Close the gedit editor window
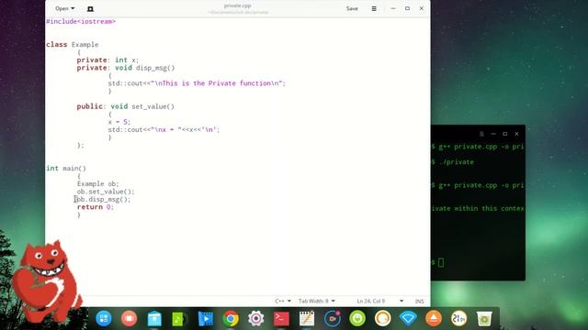Viewport: 588px width, 330px height. [x=422, y=8]
